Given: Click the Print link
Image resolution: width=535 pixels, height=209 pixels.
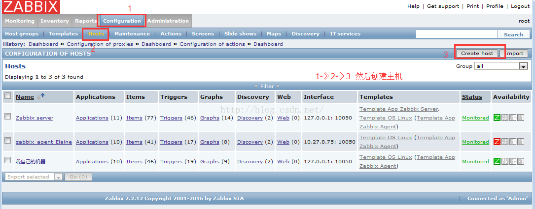Looking at the screenshot, I should pyautogui.click(x=472, y=6).
